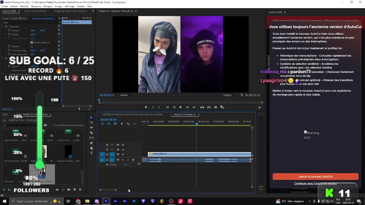Toggle V1 track output eye
Viewport: 365px width, 205px height.
[123, 154]
